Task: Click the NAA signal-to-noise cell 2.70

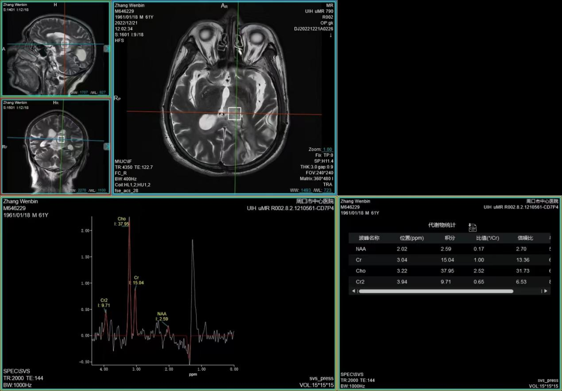Action: pos(521,249)
